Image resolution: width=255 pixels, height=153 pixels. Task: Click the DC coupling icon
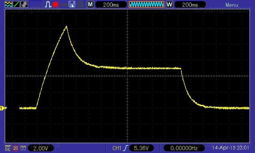click(x=8, y=148)
